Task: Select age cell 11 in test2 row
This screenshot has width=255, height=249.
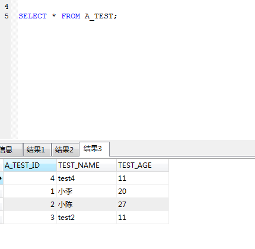Action: (142, 218)
